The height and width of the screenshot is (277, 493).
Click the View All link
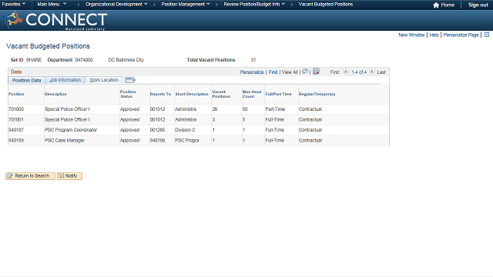click(x=290, y=72)
